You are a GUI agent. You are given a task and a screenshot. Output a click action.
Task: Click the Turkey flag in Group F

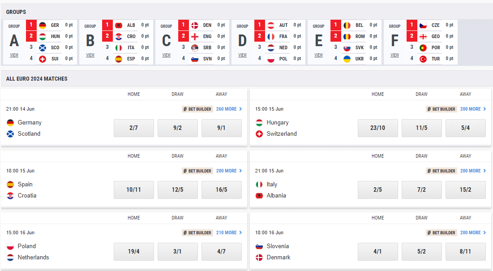pyautogui.click(x=423, y=58)
